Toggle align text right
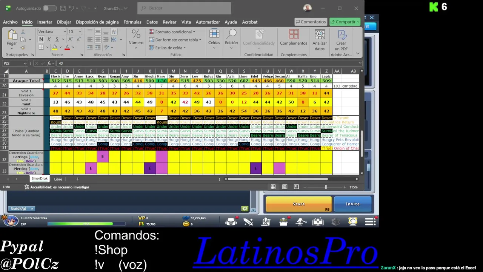This screenshot has height=272, width=483. click(106, 39)
